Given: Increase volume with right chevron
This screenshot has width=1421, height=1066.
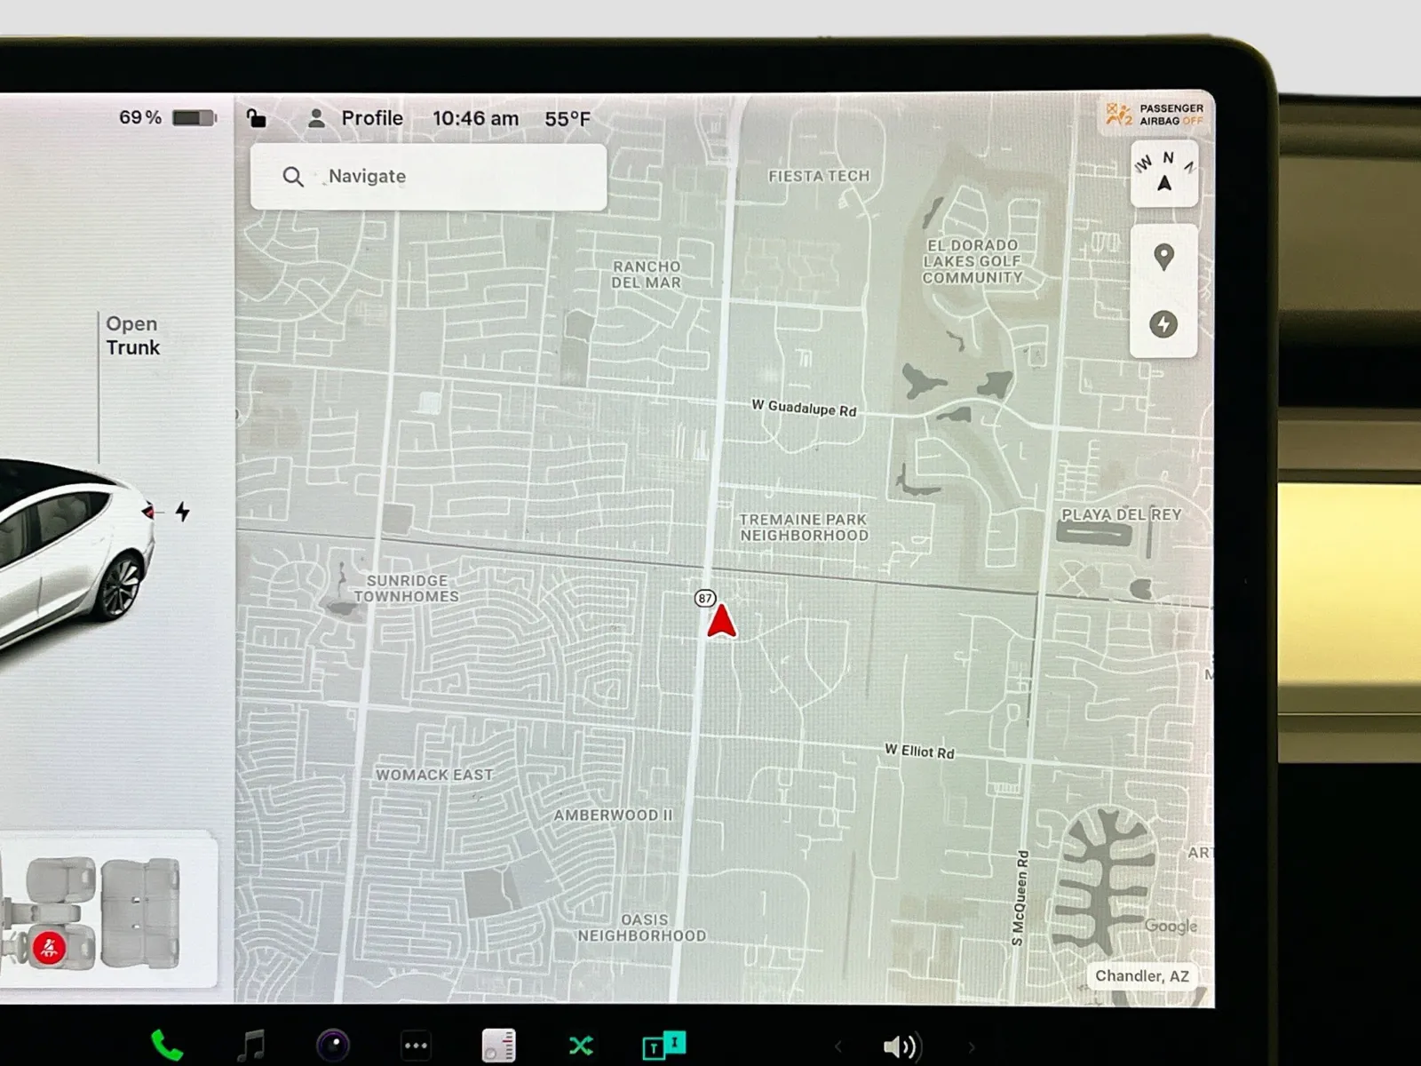Looking at the screenshot, I should (971, 1047).
